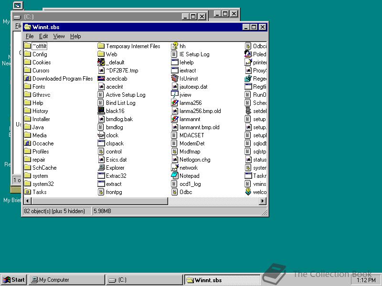Click the welcome program icon

[x=248, y=192]
